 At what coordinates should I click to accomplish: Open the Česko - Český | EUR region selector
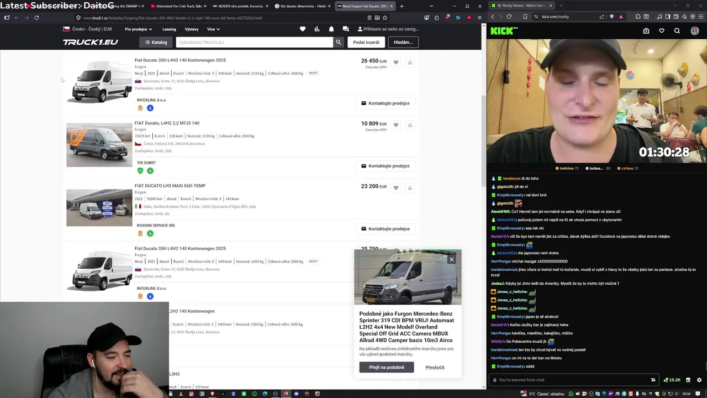point(87,29)
